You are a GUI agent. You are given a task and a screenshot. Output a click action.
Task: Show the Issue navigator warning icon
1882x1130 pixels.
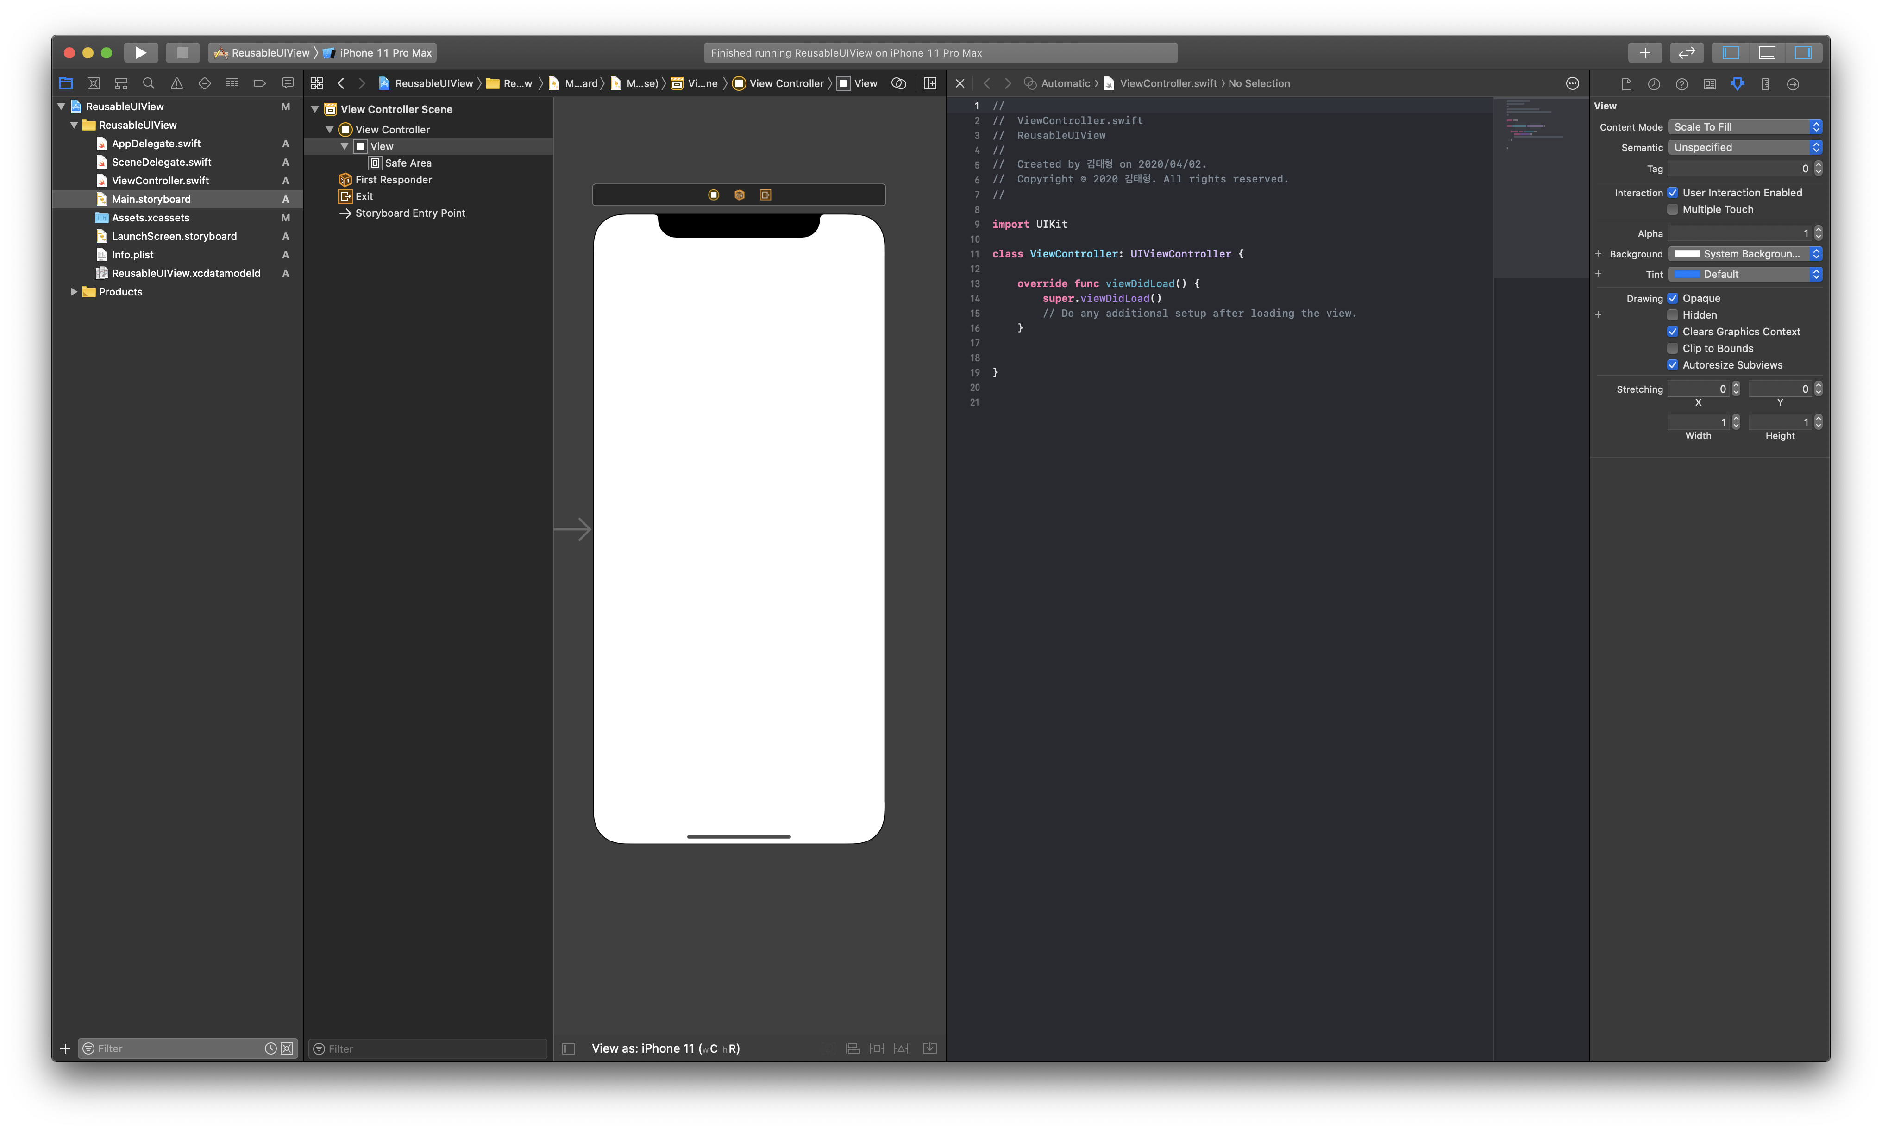pos(176,84)
